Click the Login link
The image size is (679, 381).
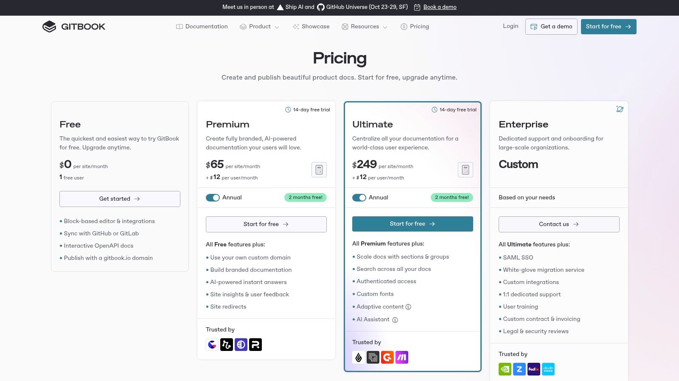[511, 26]
